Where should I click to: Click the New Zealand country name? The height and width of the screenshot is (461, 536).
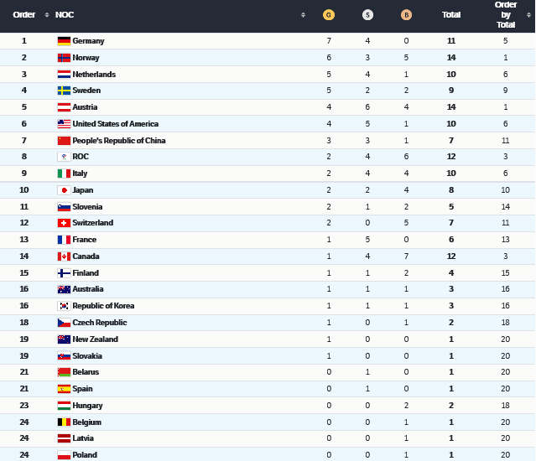pos(96,339)
